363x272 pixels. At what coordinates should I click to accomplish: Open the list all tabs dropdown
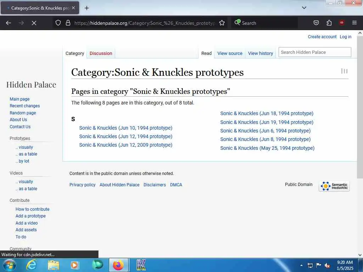click(304, 8)
